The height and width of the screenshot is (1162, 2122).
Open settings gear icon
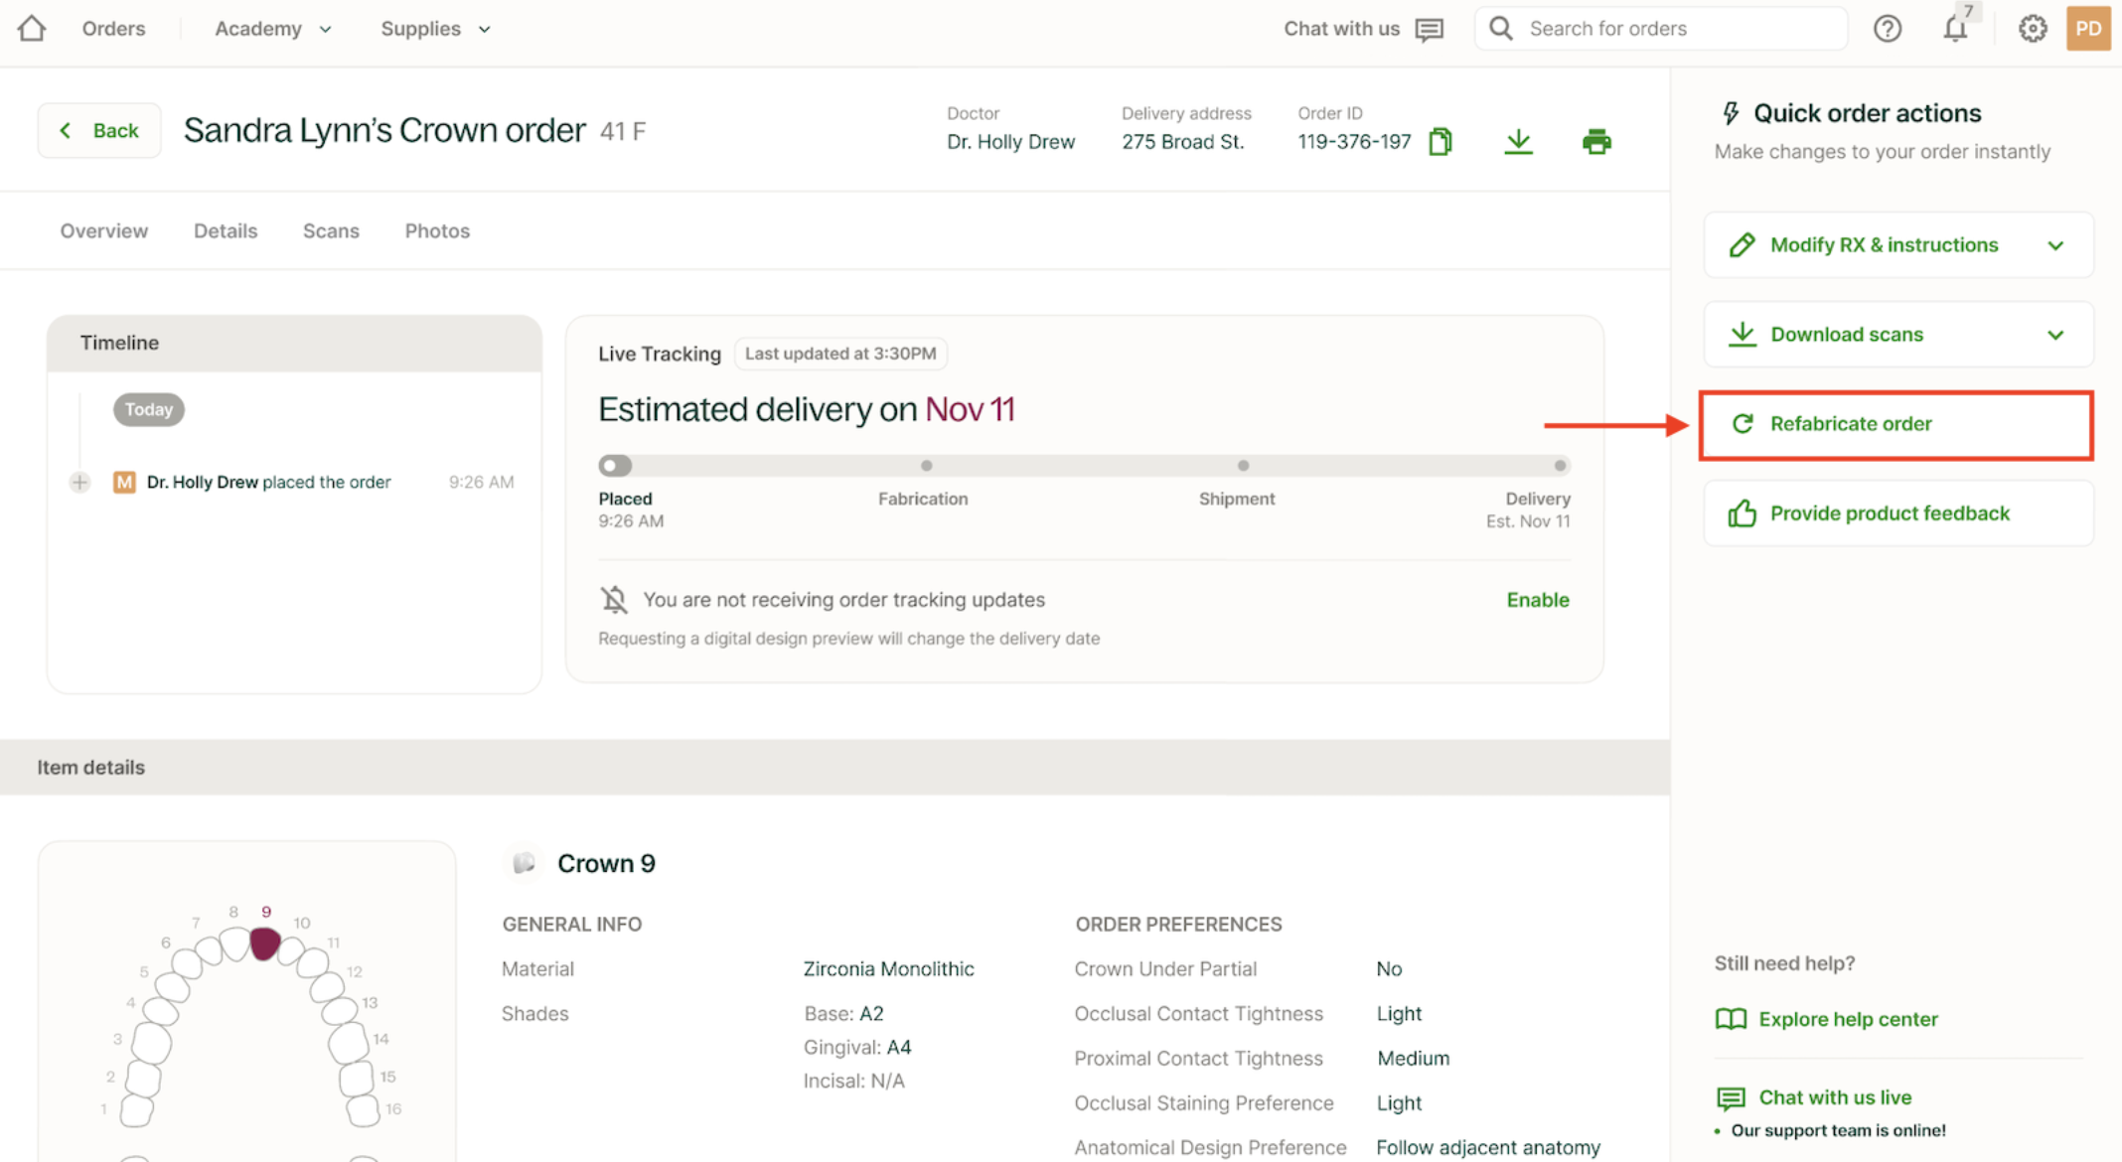pyautogui.click(x=2032, y=29)
